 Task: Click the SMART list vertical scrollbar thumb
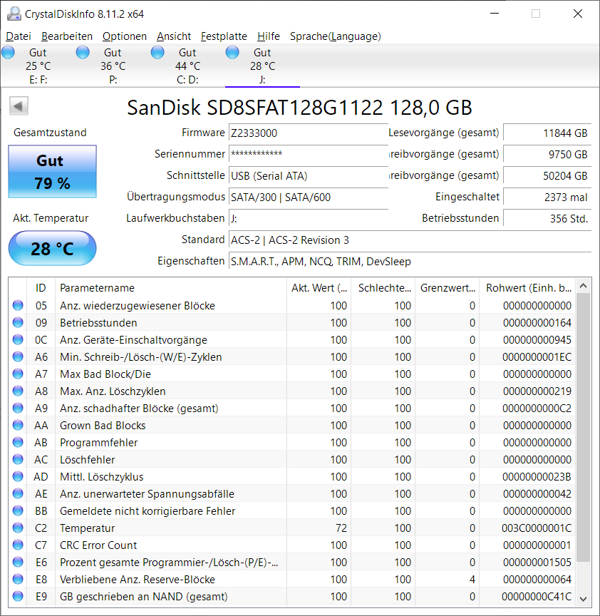point(584,428)
